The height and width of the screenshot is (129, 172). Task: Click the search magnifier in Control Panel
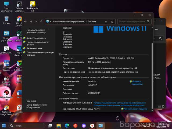148,21
